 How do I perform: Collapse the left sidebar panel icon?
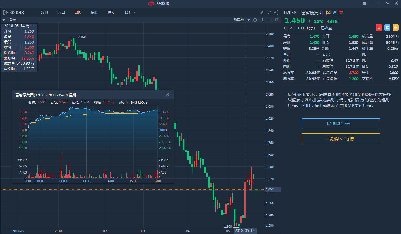5,12
